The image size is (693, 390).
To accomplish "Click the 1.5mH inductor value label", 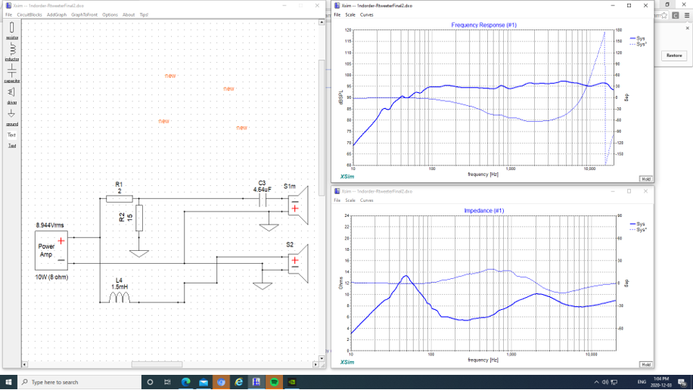I will click(120, 286).
